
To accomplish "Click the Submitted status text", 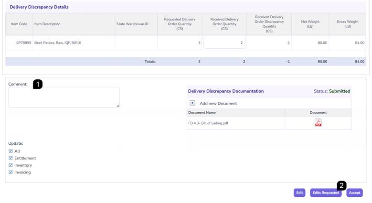I will pyautogui.click(x=340, y=91).
